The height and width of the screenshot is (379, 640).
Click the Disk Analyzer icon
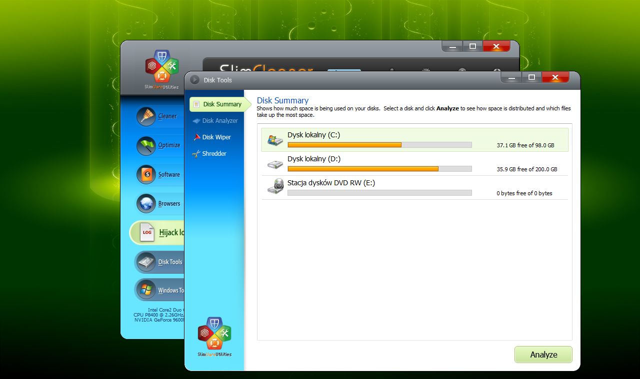(196, 121)
